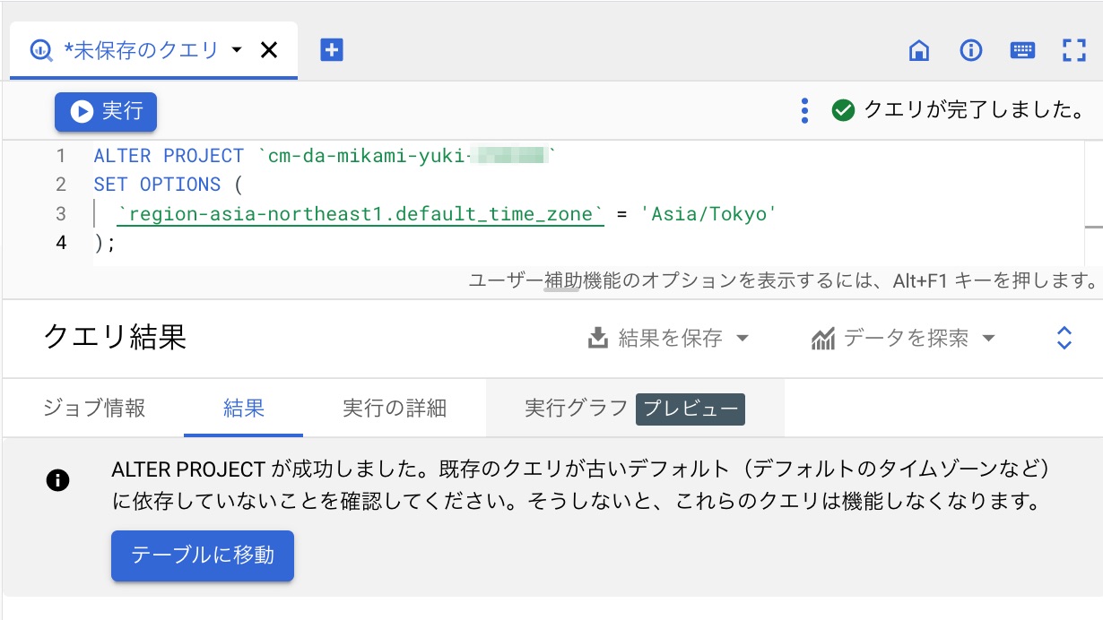Open a new query tab with plus icon
The width and height of the screenshot is (1103, 620).
coord(331,50)
